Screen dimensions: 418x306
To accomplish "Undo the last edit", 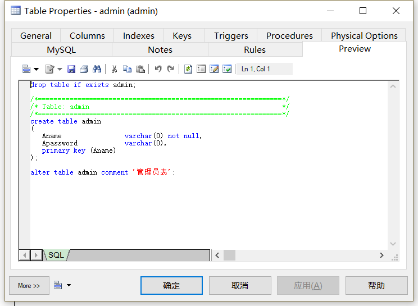I will (x=158, y=69).
